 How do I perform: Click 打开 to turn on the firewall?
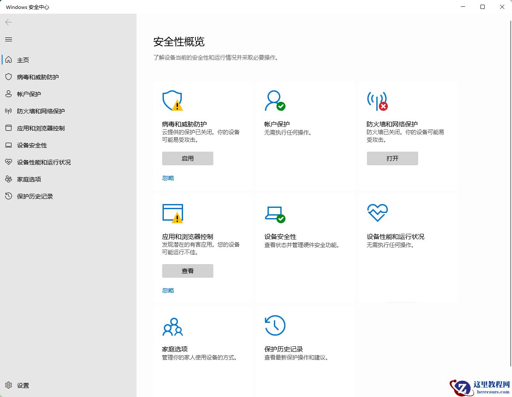tap(392, 158)
